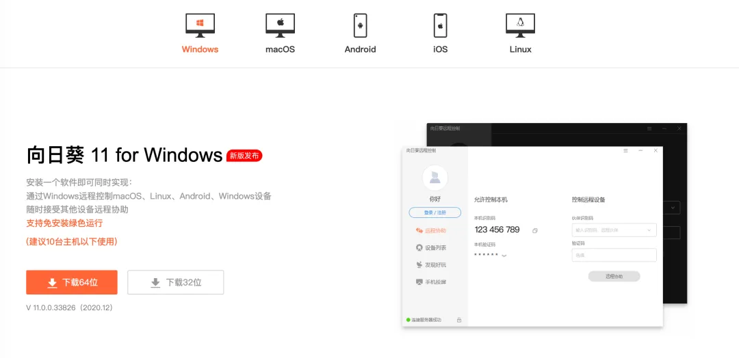Minimize the front preview window
Image resolution: width=739 pixels, height=358 pixels.
point(640,150)
